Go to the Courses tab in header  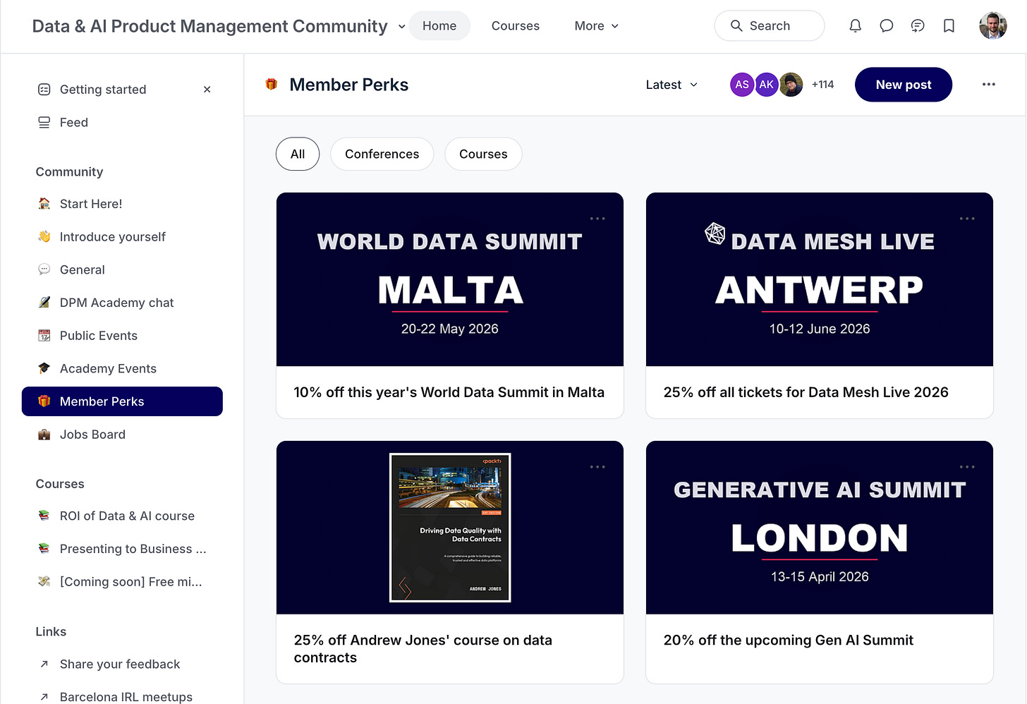point(516,26)
